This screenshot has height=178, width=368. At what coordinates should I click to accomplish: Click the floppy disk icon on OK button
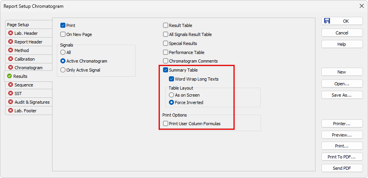[327, 21]
